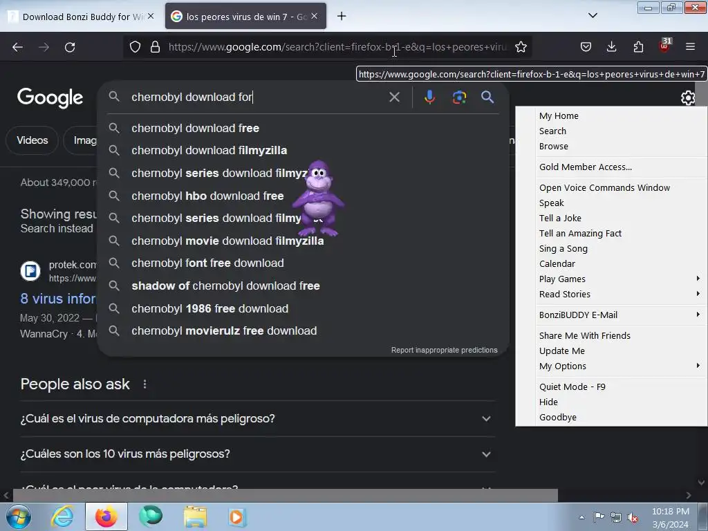
Task: Open a new tab with plus button
Action: (342, 17)
